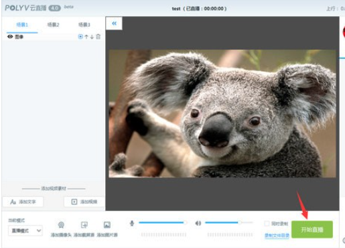Click the add picture source (添加图片源) icon
This screenshot has width=345, height=248.
click(x=107, y=225)
